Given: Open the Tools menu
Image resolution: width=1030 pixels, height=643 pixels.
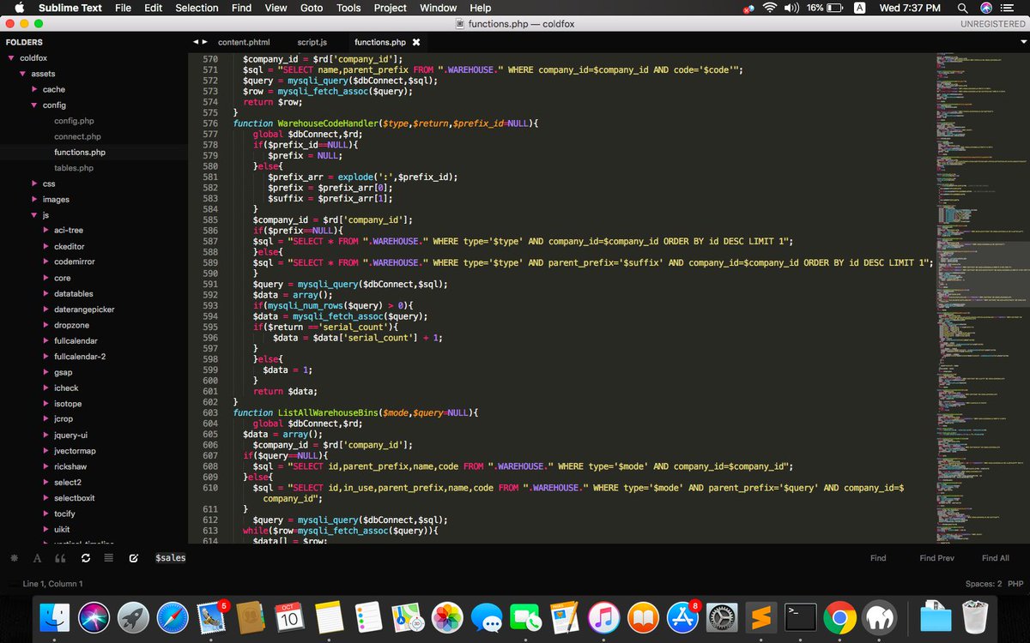Looking at the screenshot, I should pos(348,8).
